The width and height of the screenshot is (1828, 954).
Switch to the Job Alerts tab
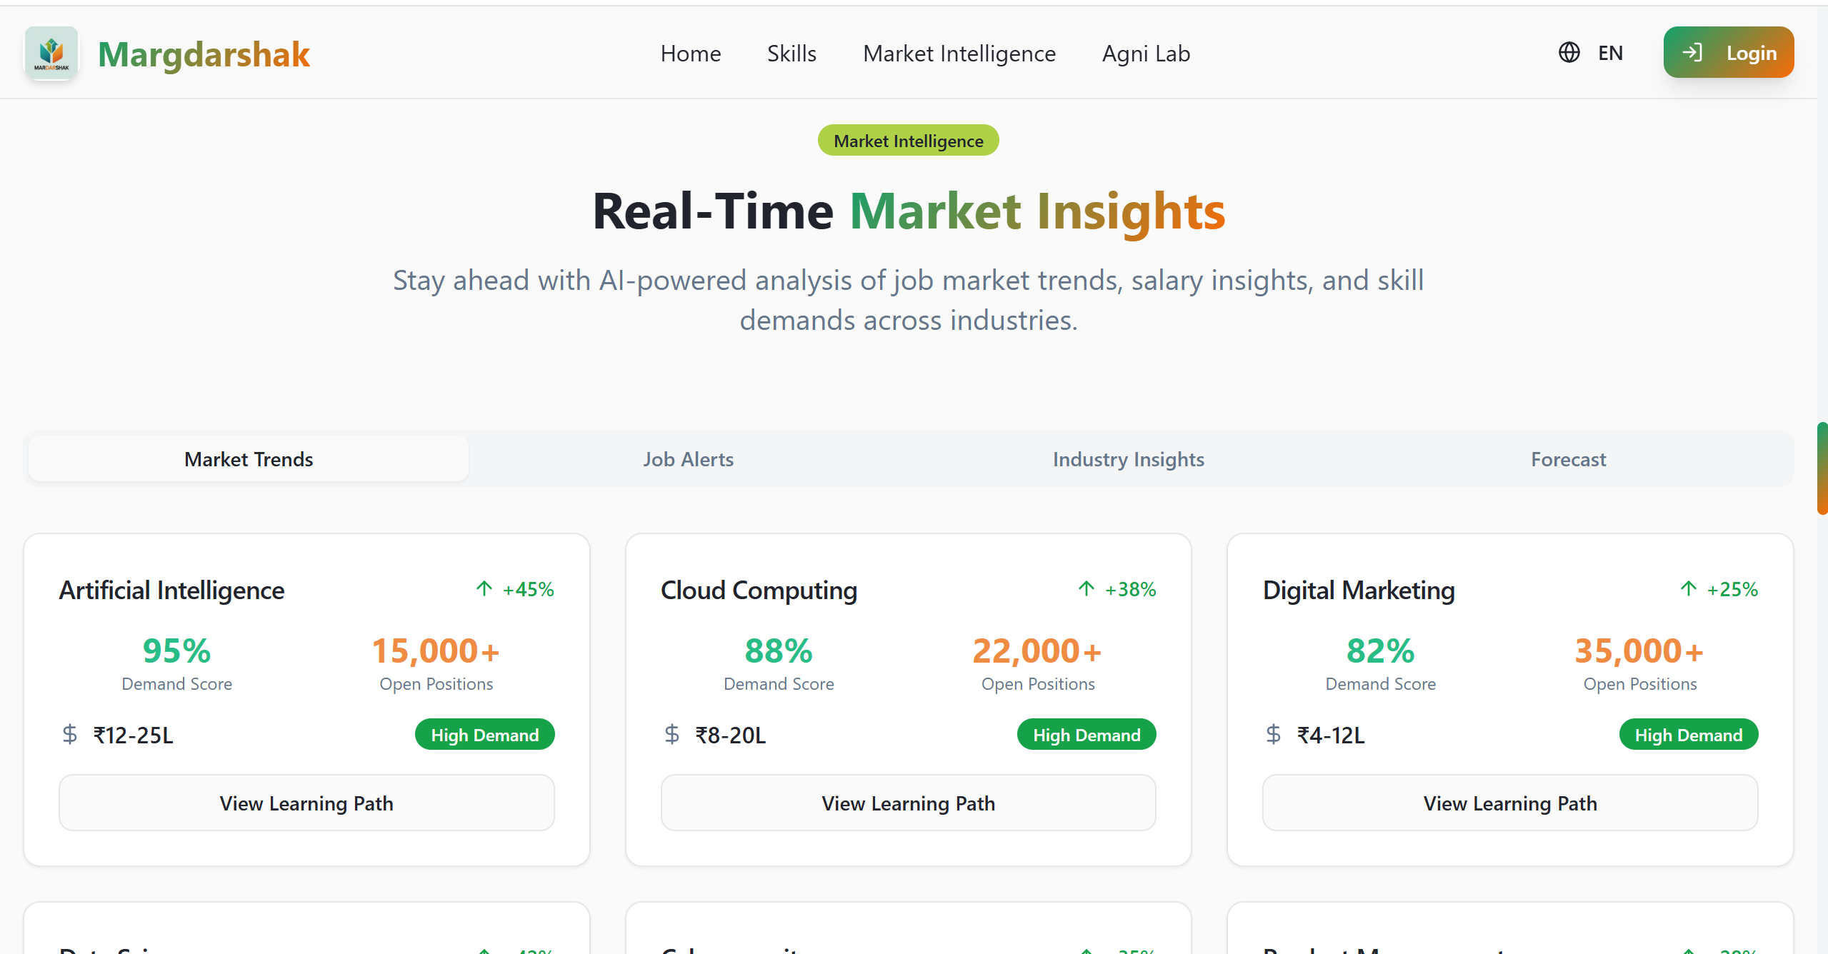pyautogui.click(x=689, y=459)
